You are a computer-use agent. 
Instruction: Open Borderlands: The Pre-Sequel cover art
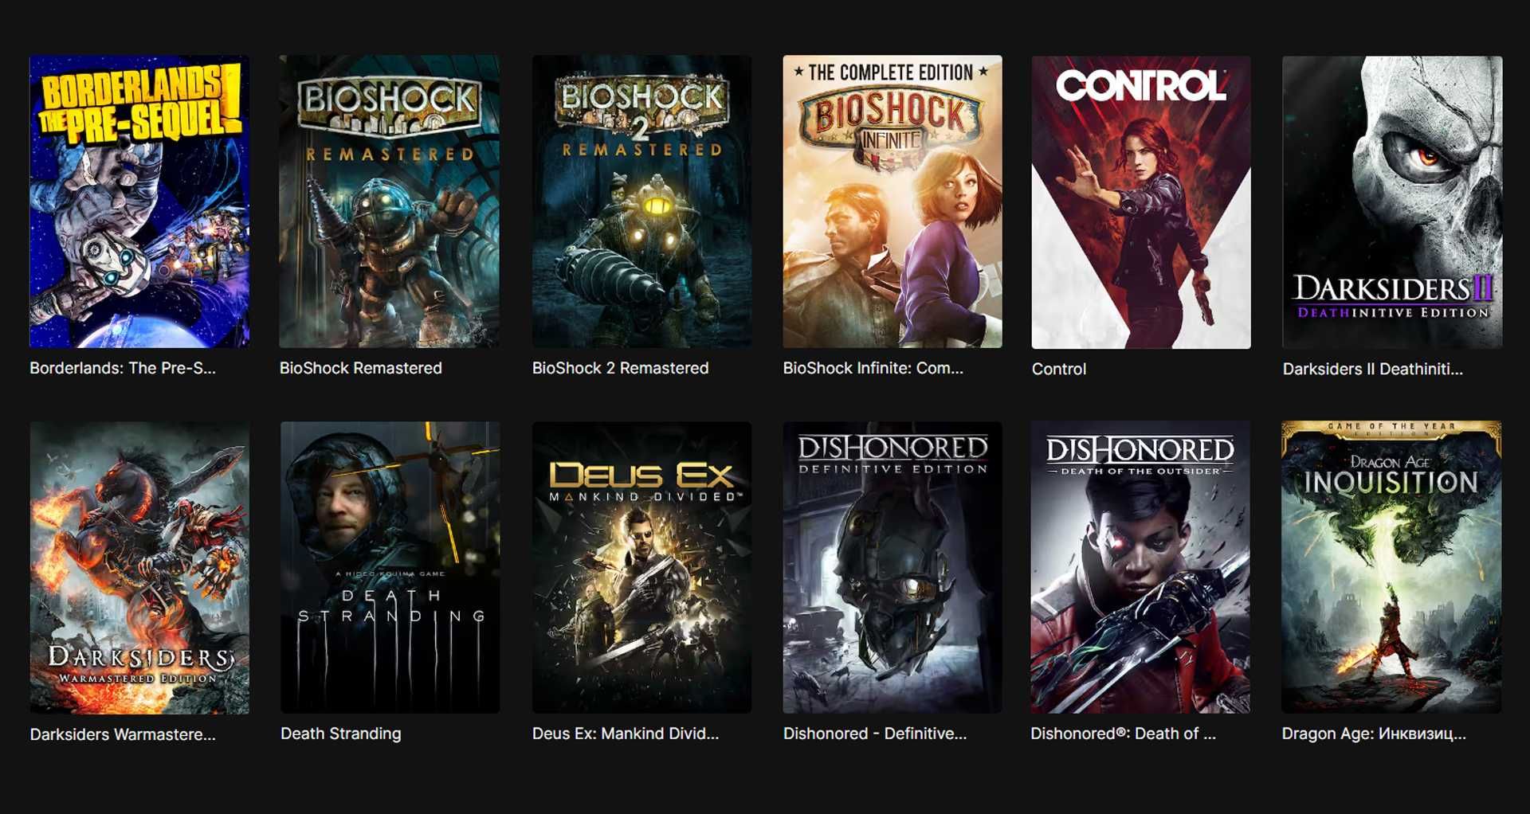coord(139,202)
